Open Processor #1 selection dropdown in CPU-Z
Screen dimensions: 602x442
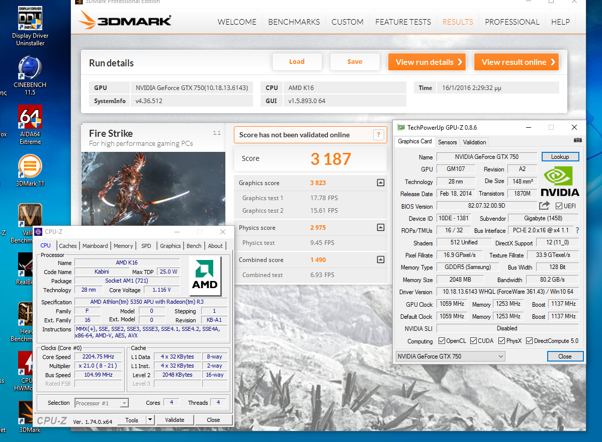click(x=102, y=403)
